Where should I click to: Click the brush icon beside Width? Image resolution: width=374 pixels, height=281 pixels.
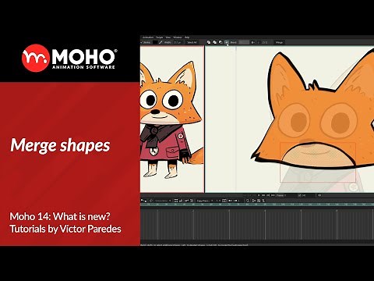[x=161, y=42]
